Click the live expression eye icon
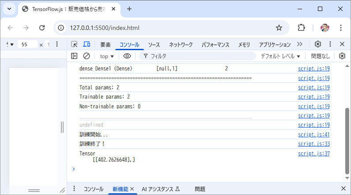Screen dimensions: 351x195 coord(127,56)
